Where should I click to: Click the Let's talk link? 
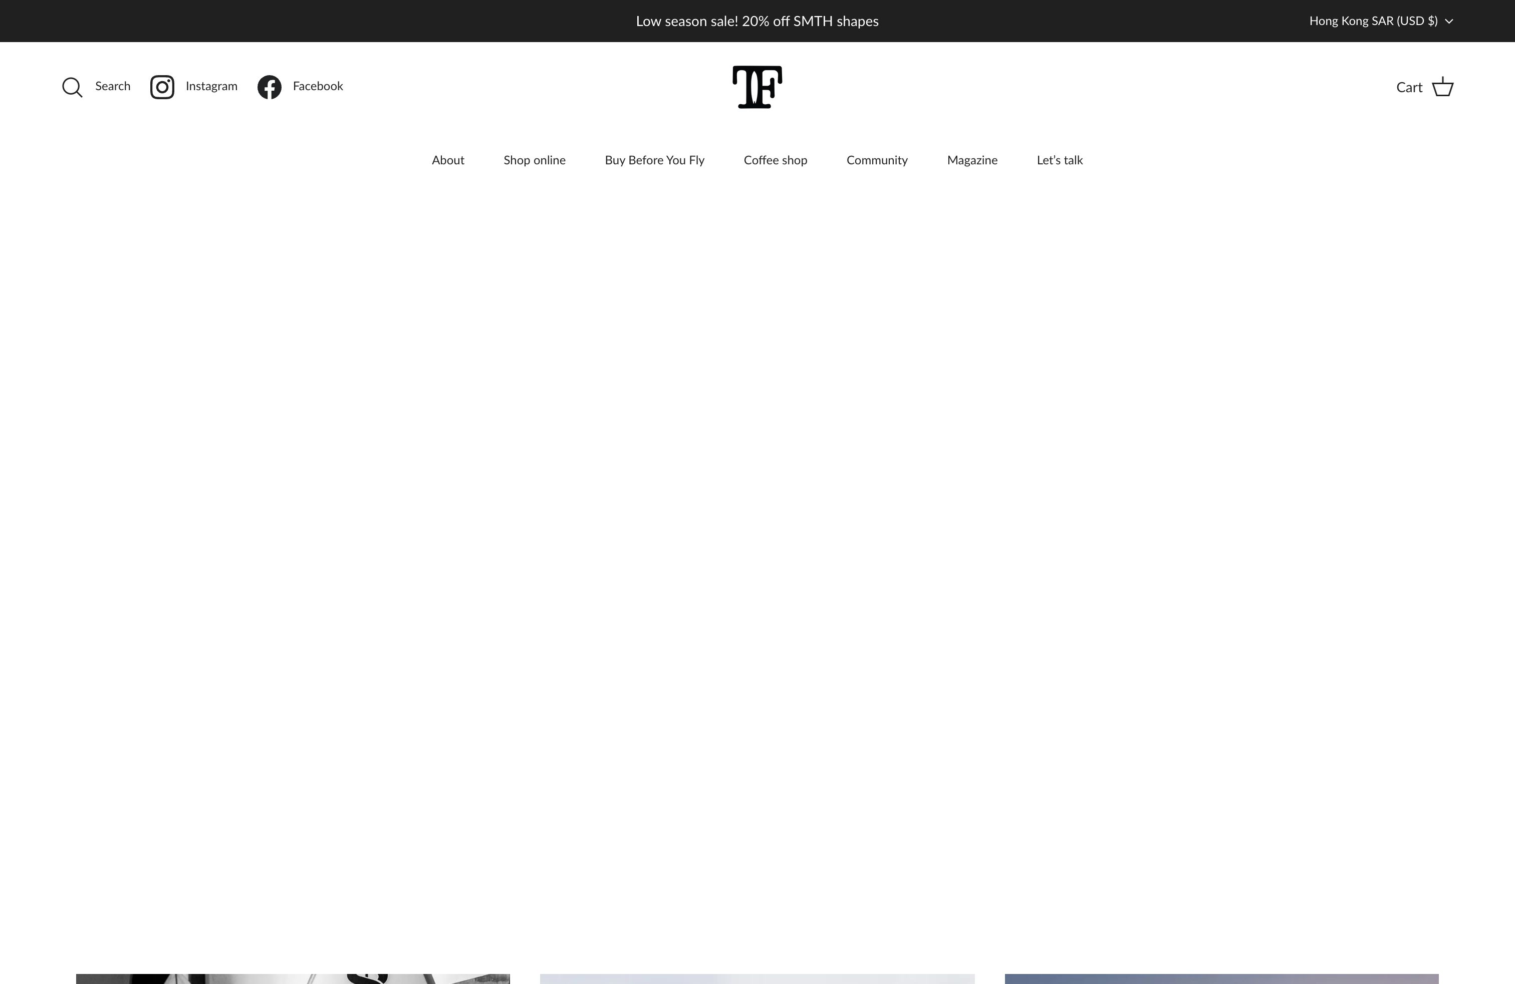[x=1059, y=159]
